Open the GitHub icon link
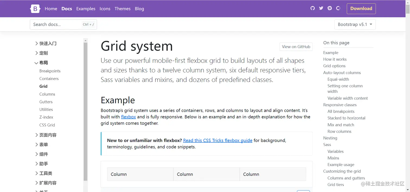410x192 pixels. (313, 8)
